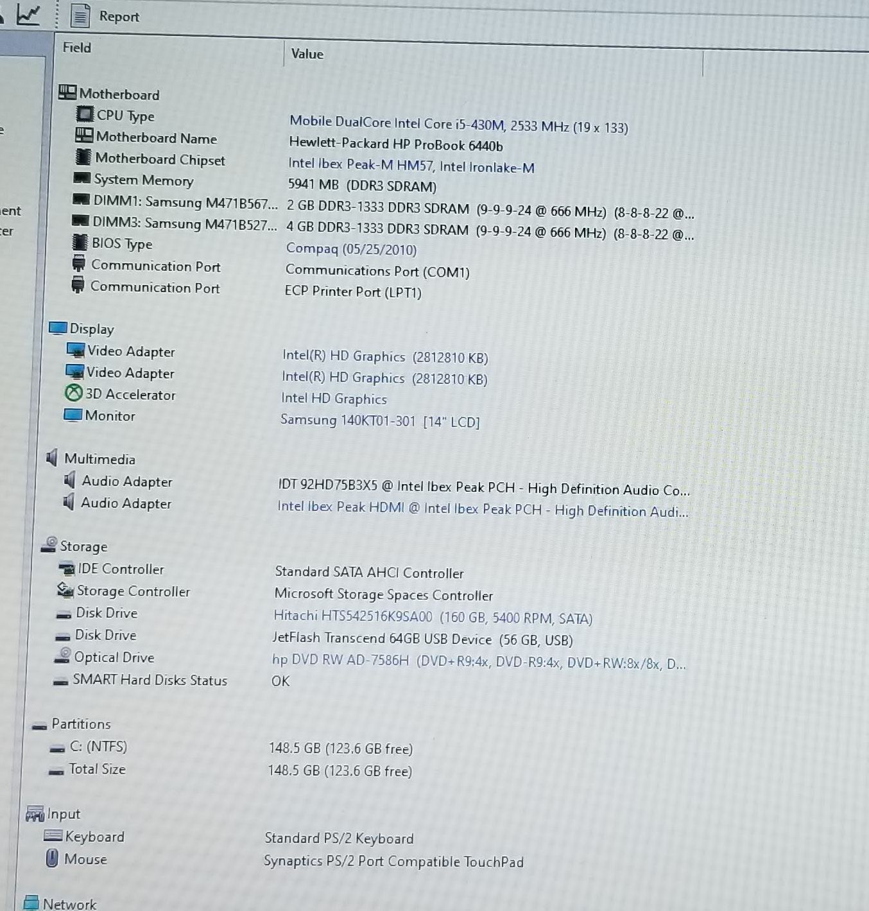This screenshot has height=911, width=869.
Task: Select the Microsoft Storage Spaces Controller value
Action: coord(383,594)
